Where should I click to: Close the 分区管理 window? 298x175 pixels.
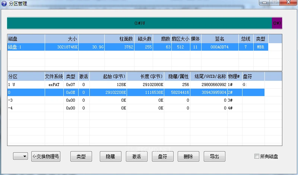[288, 2]
